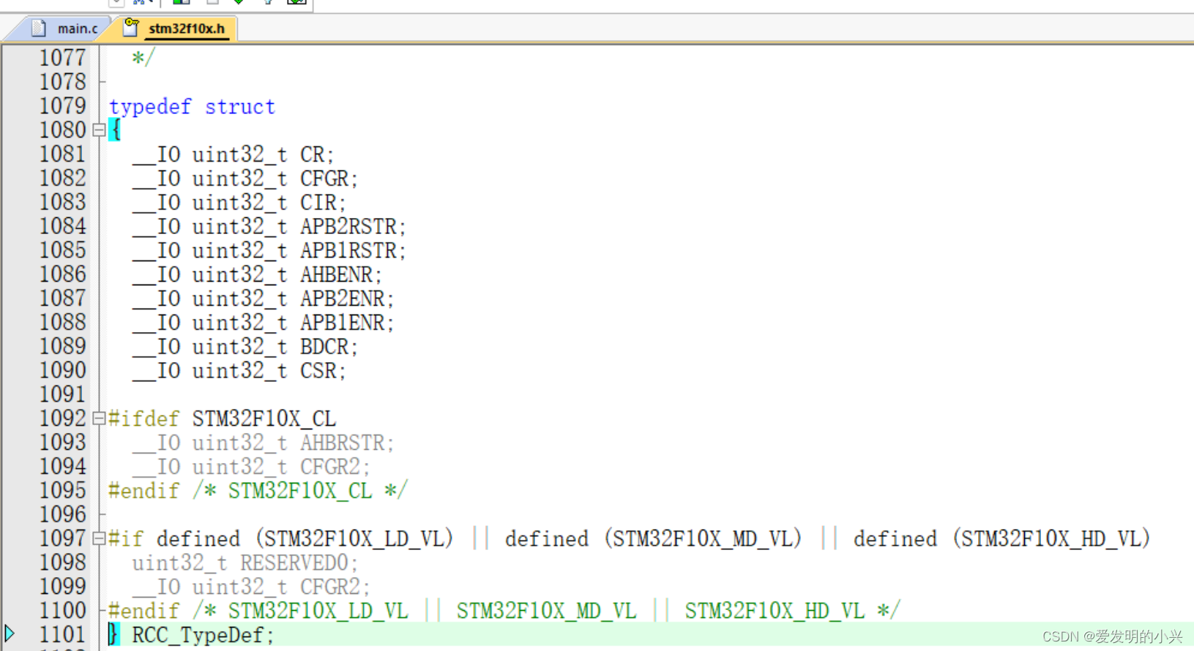1194x651 pixels.
Task: Select the APB2RSTR member line
Action: point(269,227)
